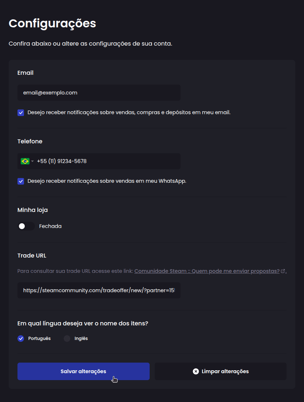Click the WhatsApp notifications description text

(107, 181)
